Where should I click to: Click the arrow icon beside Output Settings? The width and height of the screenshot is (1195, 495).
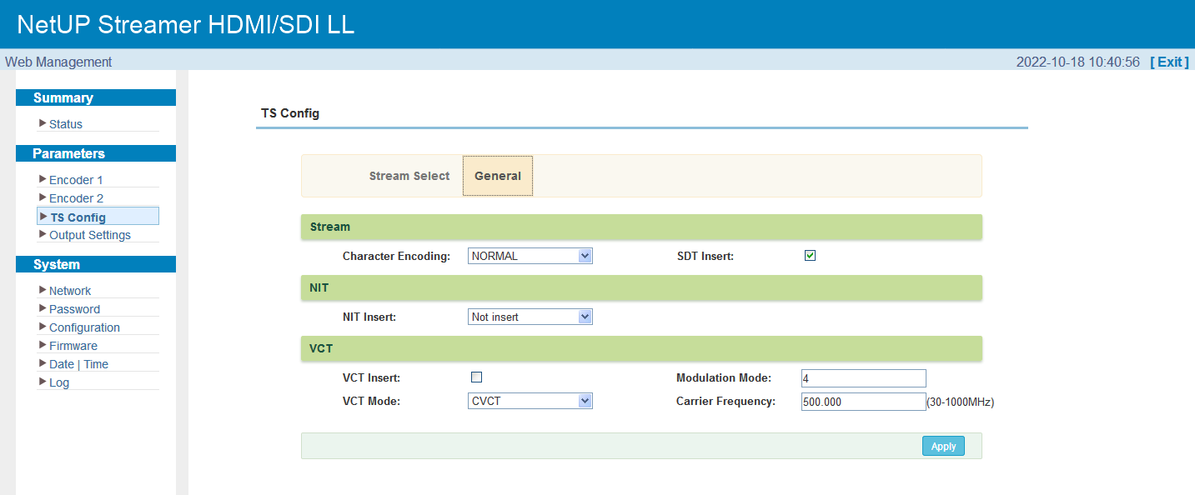43,234
